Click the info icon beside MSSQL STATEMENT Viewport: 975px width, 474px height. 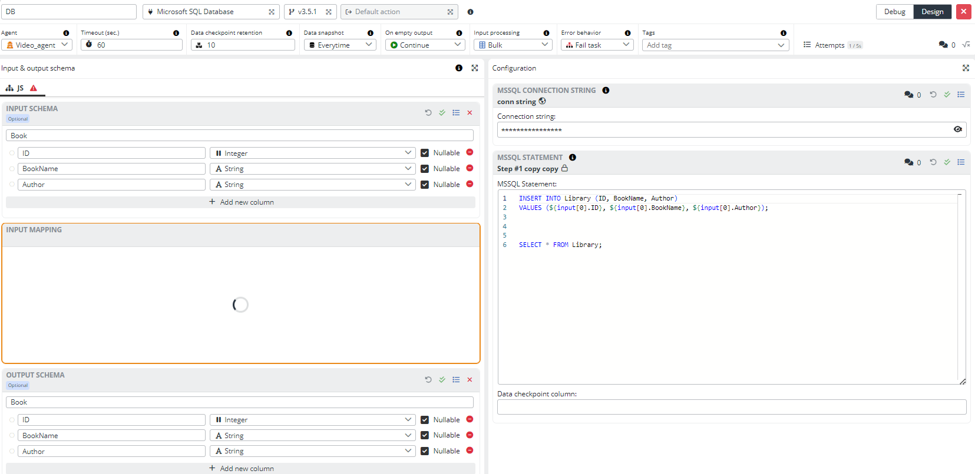coord(573,158)
